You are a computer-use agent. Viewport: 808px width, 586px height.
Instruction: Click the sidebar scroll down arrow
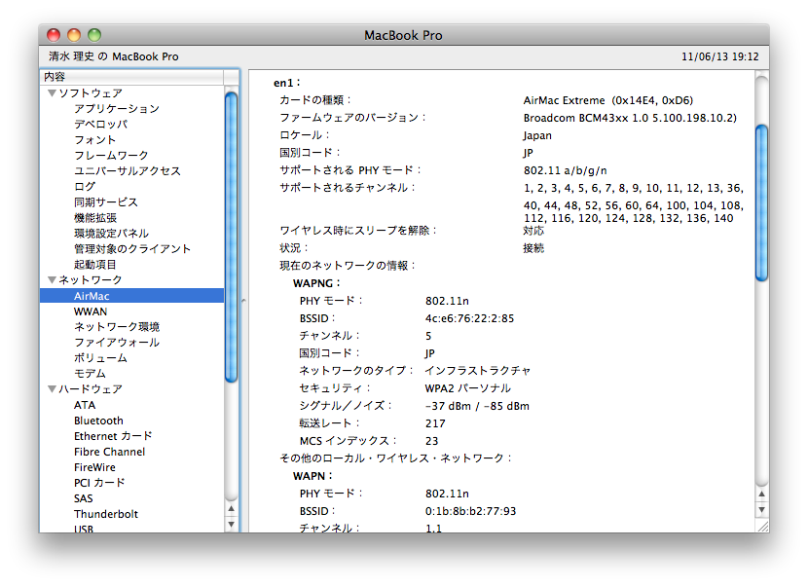[x=232, y=524]
